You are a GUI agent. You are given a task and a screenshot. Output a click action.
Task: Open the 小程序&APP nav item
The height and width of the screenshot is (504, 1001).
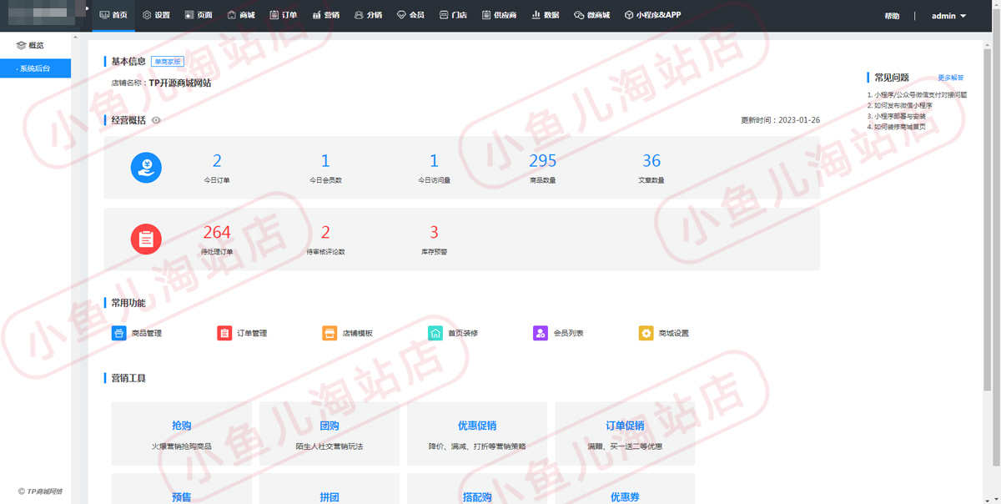click(652, 15)
